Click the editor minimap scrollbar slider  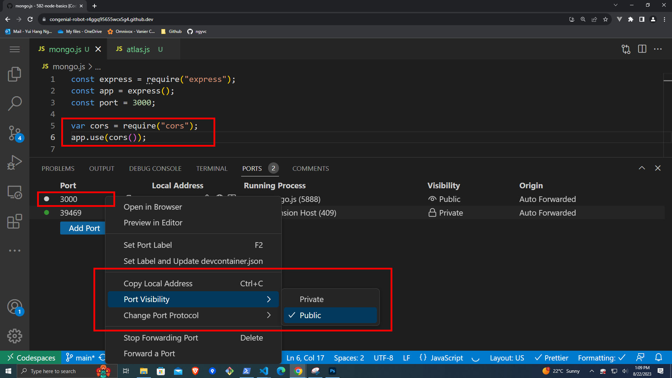667,81
